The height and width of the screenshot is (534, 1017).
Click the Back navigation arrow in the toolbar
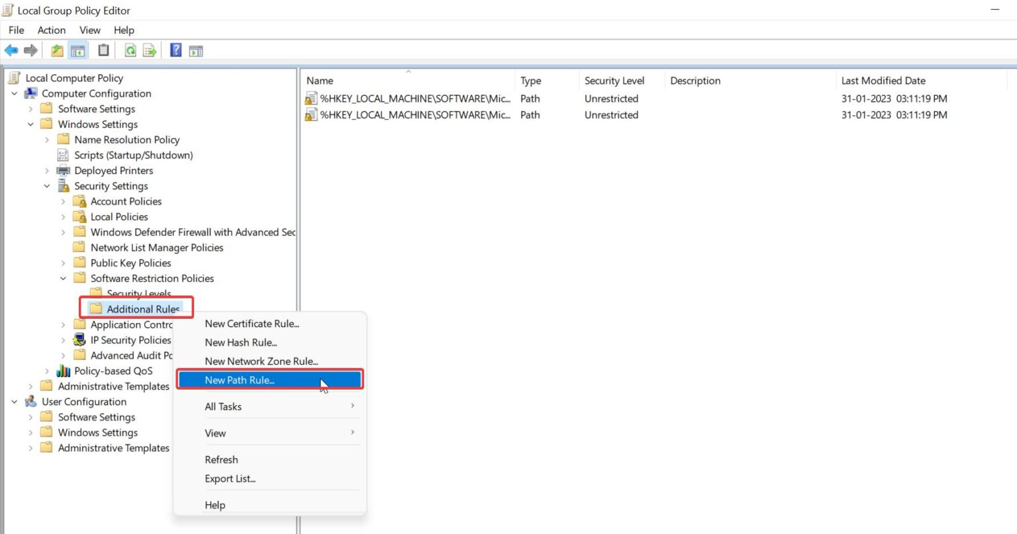click(x=11, y=50)
